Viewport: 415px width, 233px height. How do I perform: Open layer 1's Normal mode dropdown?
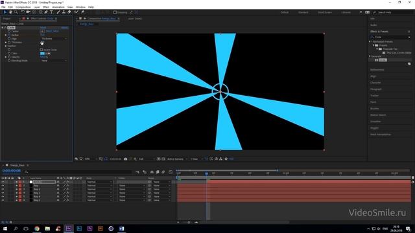[99, 182]
